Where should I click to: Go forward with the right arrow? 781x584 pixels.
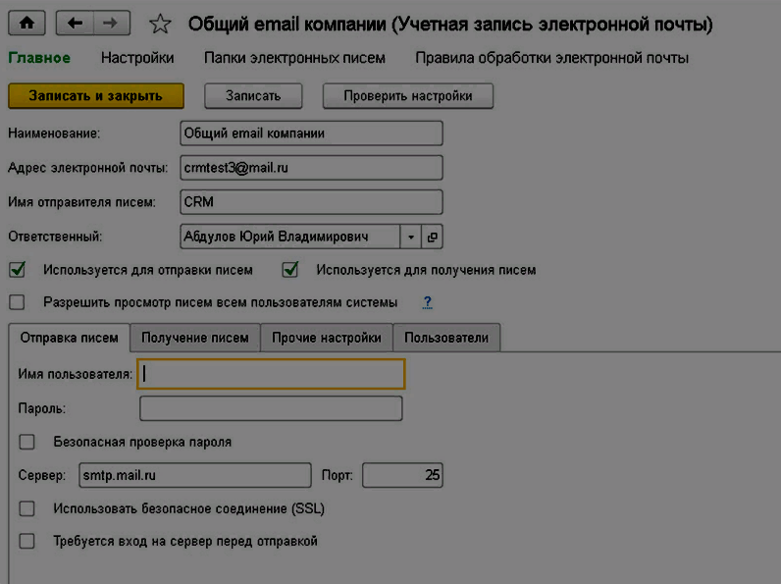(111, 23)
